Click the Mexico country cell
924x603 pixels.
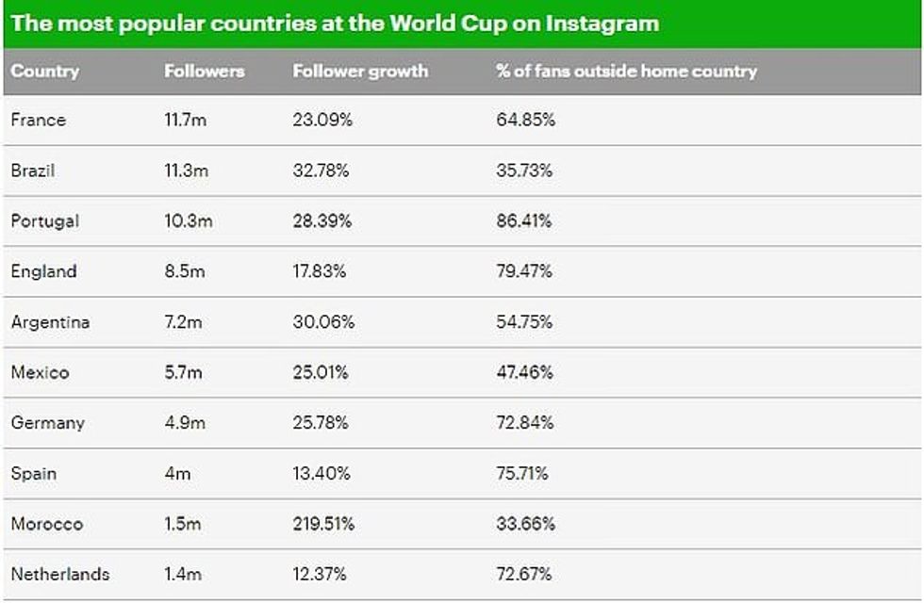(x=41, y=372)
